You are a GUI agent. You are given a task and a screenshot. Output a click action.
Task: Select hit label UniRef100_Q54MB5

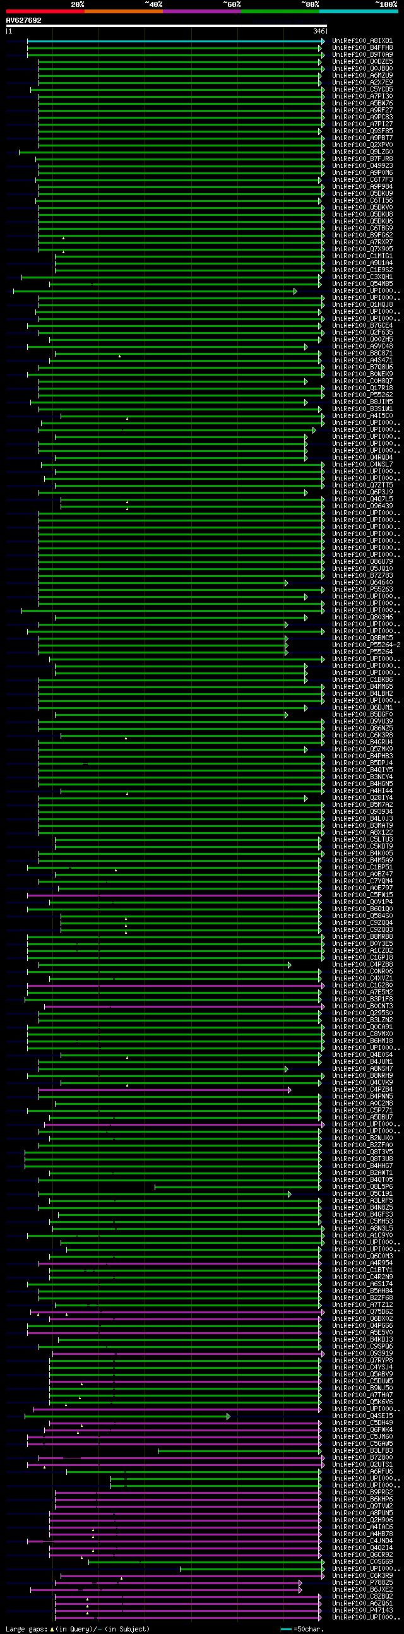tap(362, 285)
